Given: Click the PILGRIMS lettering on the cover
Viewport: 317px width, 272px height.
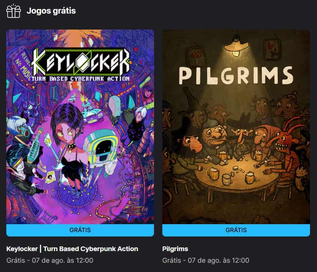Looking at the screenshot, I should 236,75.
